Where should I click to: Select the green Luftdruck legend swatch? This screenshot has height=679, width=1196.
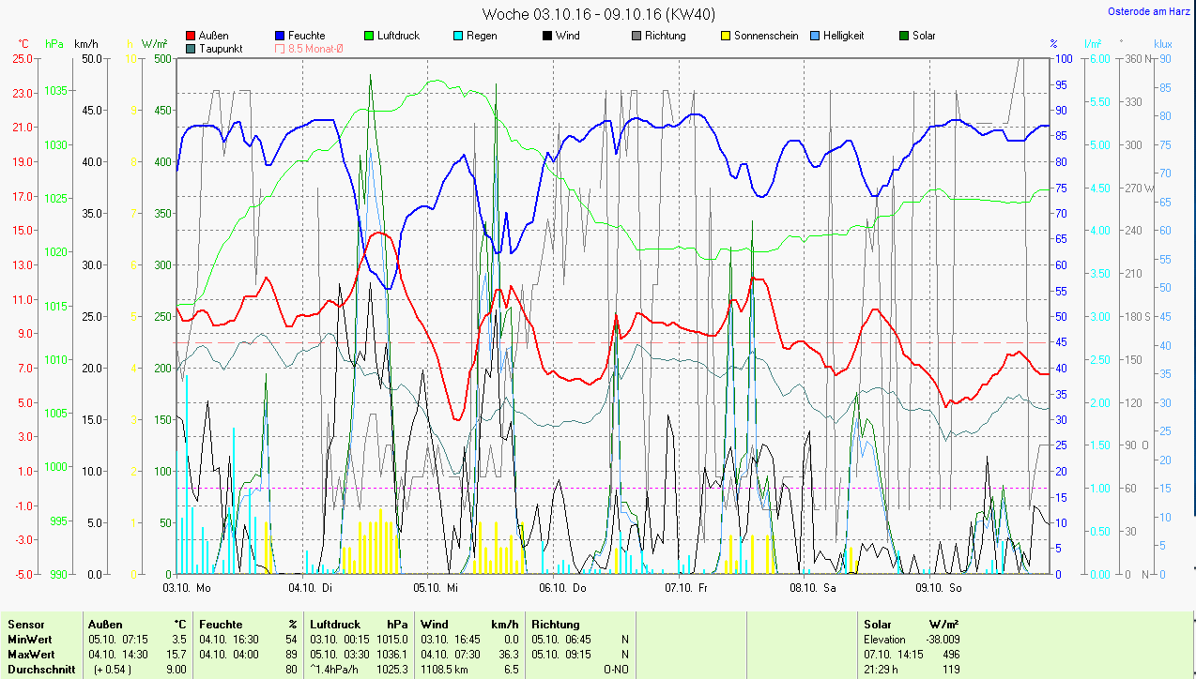coord(369,36)
